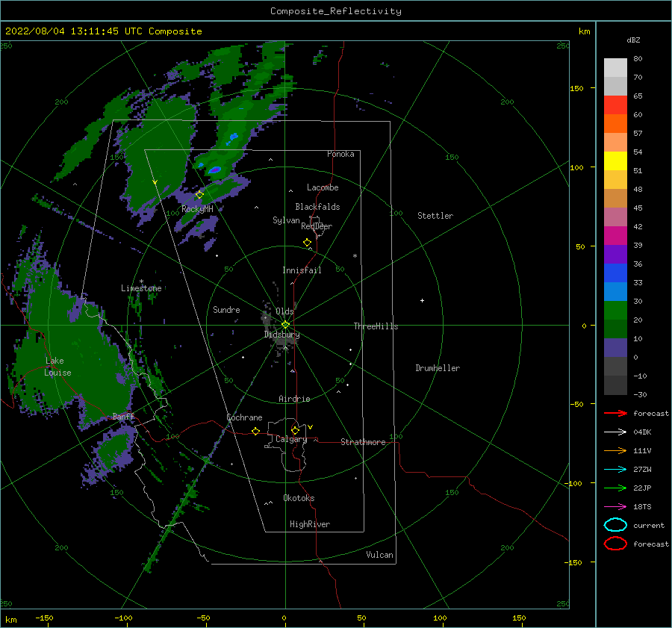This screenshot has width=672, height=628.
Task: Click the Stettler town label
Action: click(435, 216)
